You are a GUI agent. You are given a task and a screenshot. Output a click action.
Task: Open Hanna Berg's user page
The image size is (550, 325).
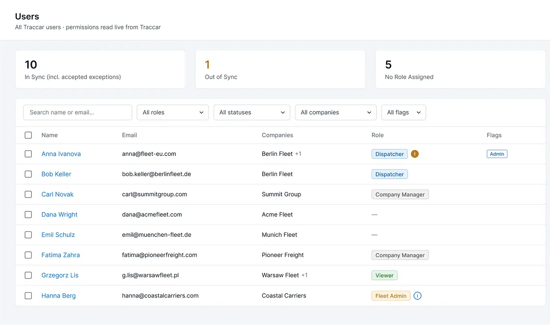pyautogui.click(x=58, y=296)
